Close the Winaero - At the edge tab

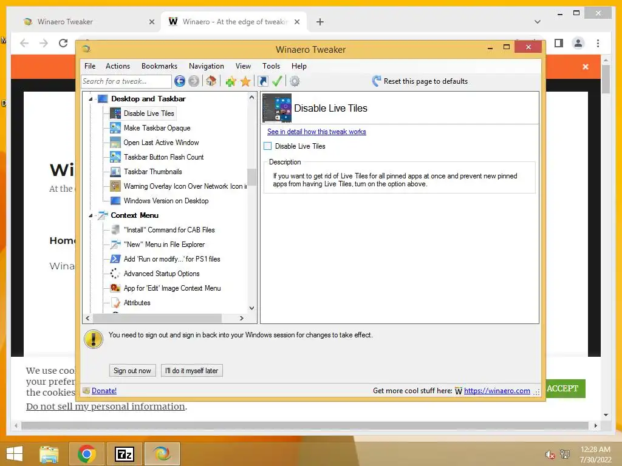[296, 22]
